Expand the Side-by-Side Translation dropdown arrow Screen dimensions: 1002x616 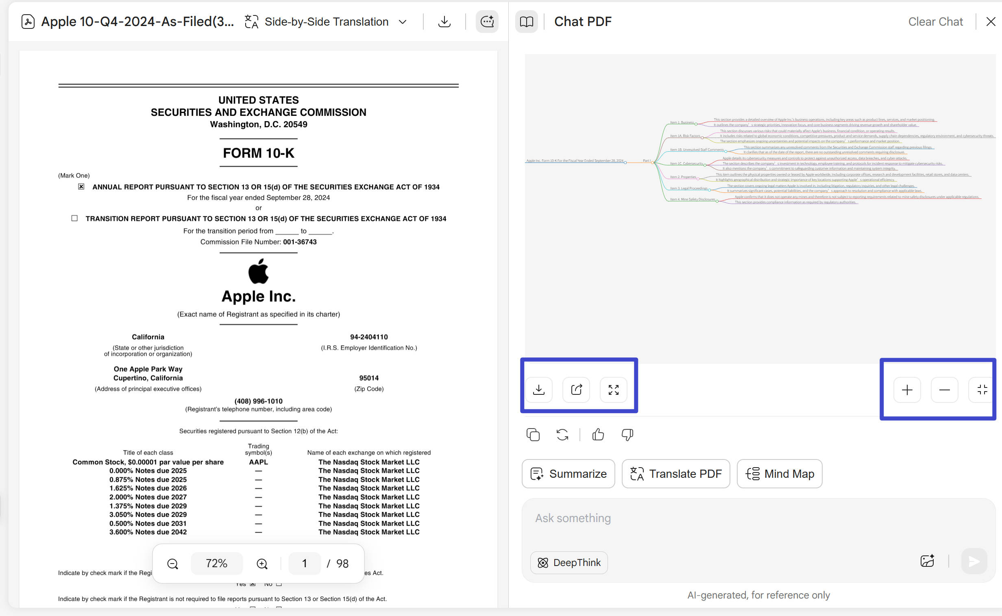pyautogui.click(x=403, y=22)
